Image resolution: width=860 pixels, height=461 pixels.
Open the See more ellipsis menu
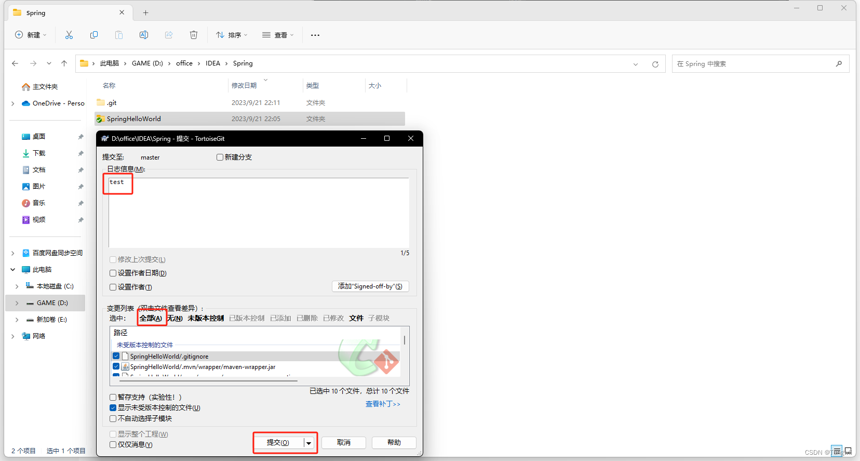pyautogui.click(x=315, y=35)
